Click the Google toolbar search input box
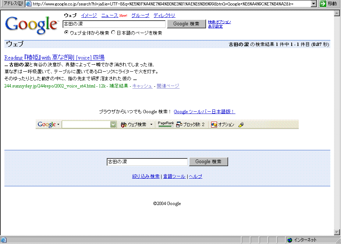The image size is (341, 244). coord(86,125)
